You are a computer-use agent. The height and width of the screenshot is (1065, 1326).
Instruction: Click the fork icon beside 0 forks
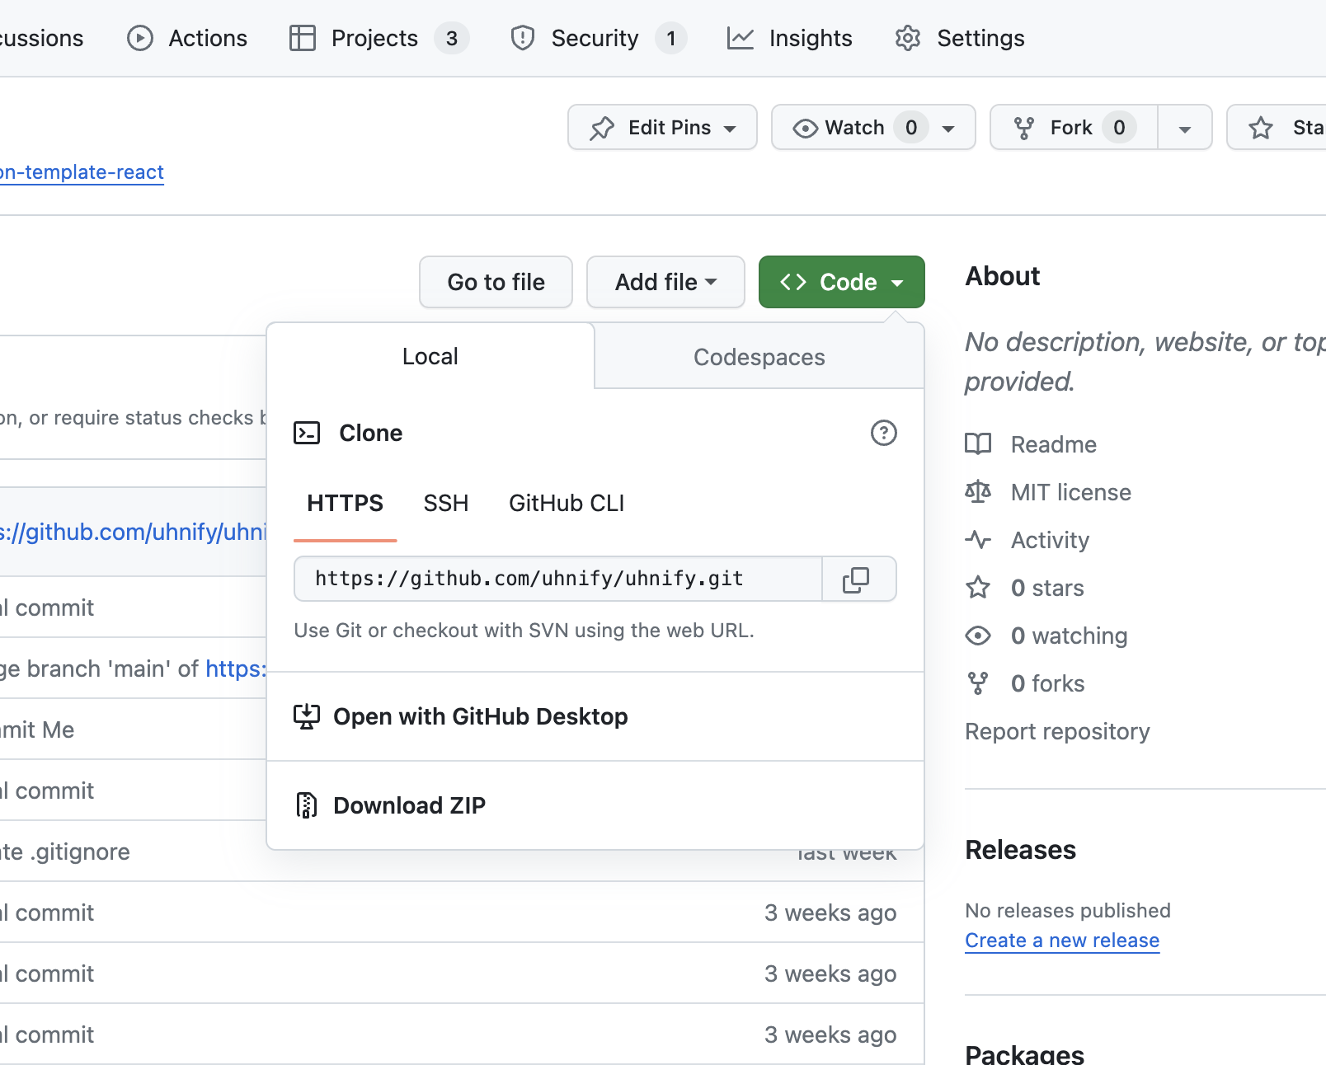click(x=978, y=683)
